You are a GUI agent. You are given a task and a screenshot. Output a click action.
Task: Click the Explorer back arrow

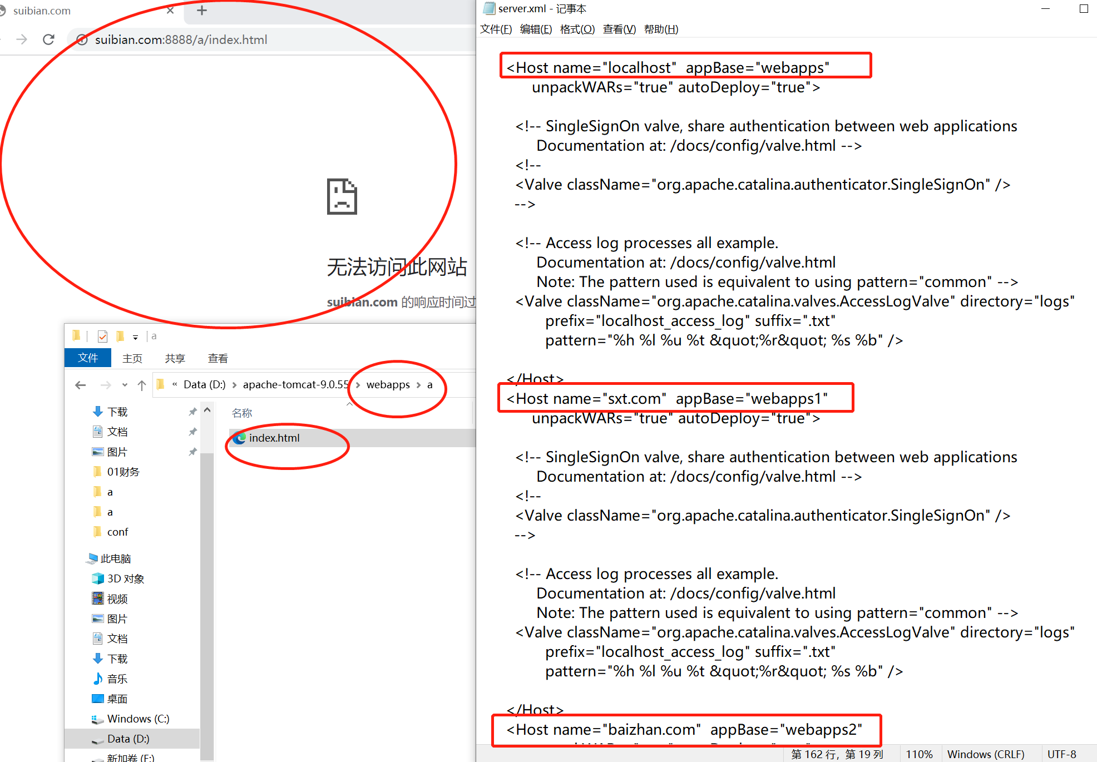point(81,385)
